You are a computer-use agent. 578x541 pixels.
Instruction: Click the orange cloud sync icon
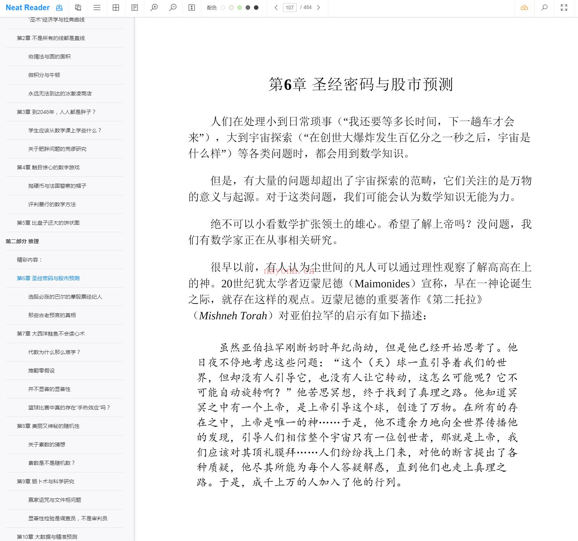click(x=524, y=8)
